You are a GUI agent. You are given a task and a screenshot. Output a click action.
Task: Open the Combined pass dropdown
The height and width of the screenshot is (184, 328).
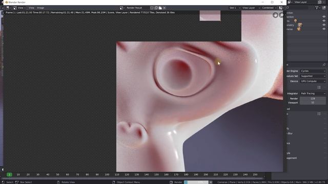tap(269, 8)
